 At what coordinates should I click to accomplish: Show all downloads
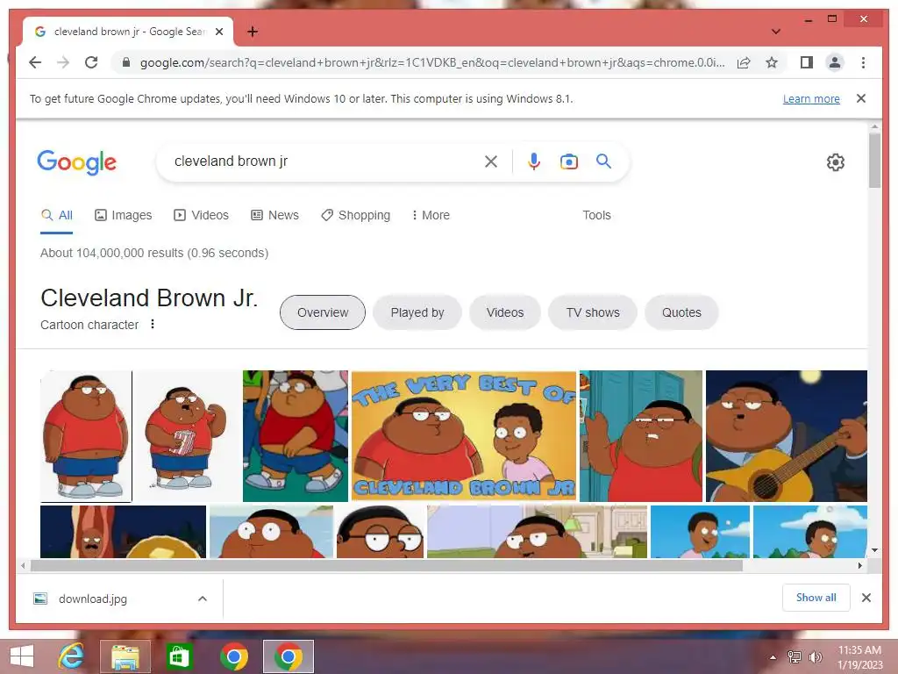coord(816,598)
